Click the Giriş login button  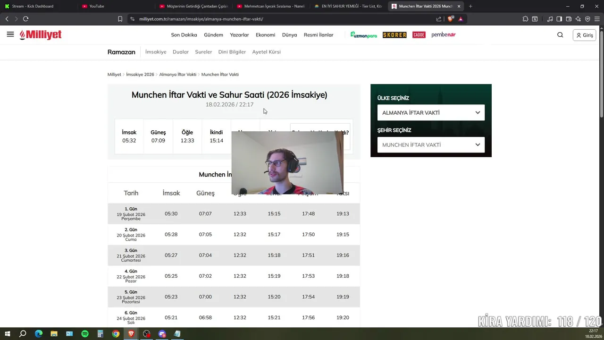pos(585,35)
